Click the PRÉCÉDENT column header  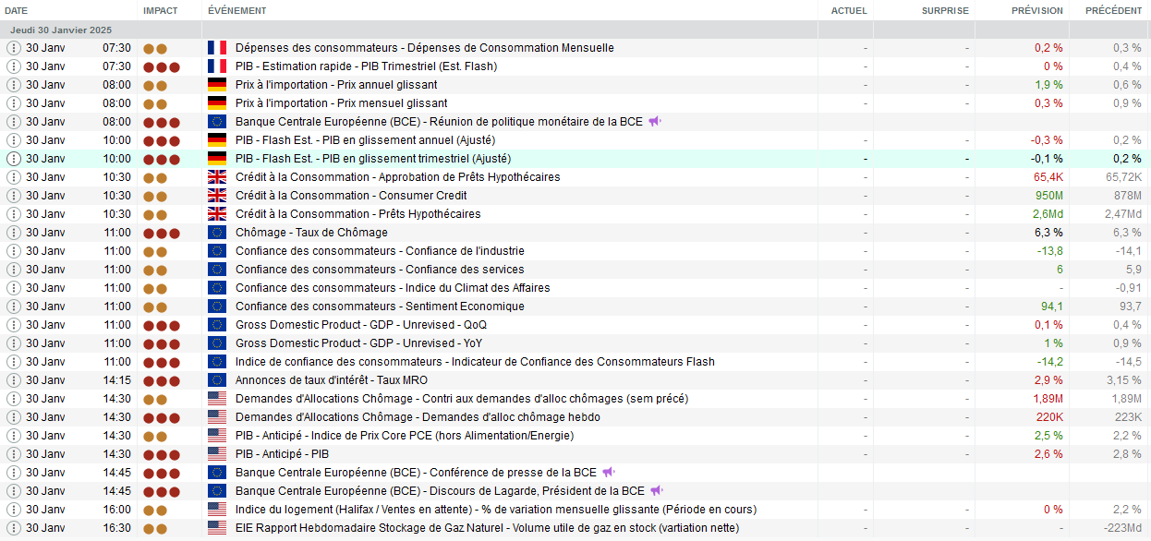(x=1113, y=10)
